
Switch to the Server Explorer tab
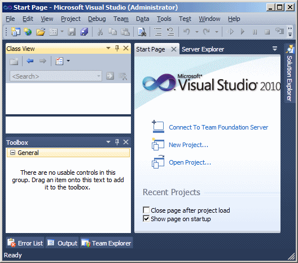tap(203, 49)
